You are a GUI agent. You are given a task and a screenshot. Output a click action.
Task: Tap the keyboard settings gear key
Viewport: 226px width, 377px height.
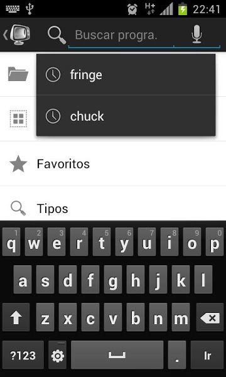point(58,355)
